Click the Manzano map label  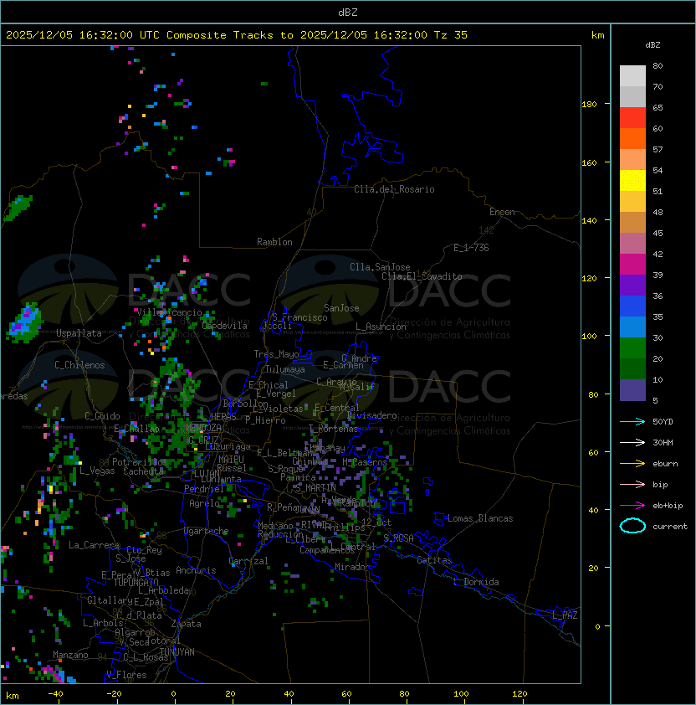click(70, 655)
